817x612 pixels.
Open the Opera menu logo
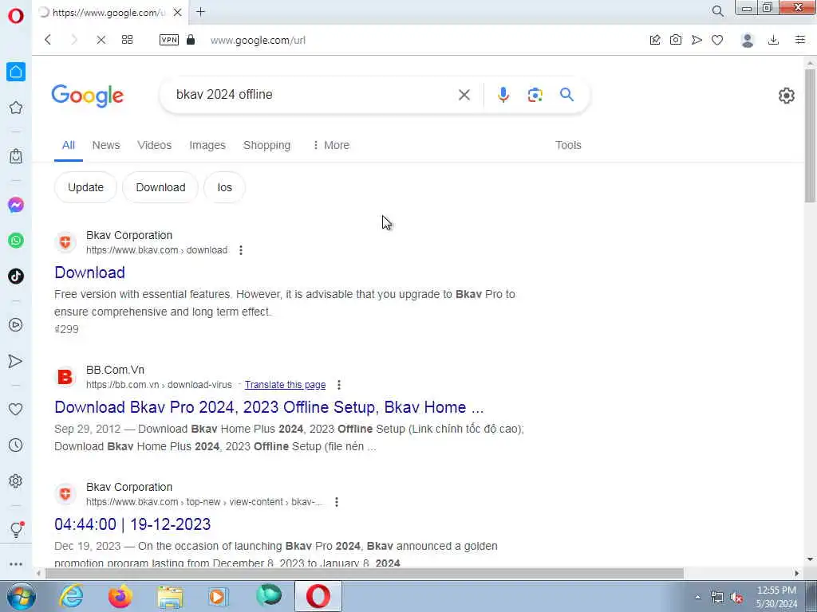tap(16, 16)
